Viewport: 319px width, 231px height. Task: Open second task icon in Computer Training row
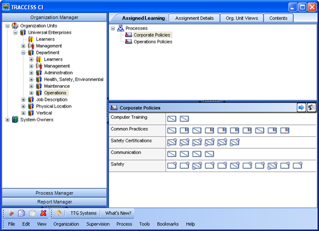tap(184, 119)
